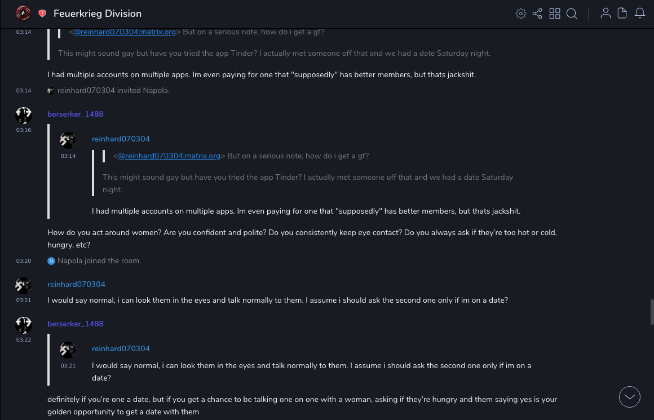Click berserker_1488 username at 03:22

point(76,324)
